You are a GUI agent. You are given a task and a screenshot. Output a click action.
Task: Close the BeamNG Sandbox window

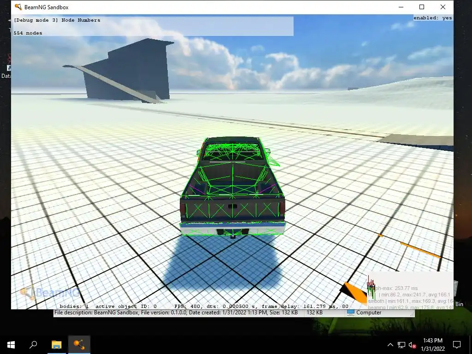443,7
